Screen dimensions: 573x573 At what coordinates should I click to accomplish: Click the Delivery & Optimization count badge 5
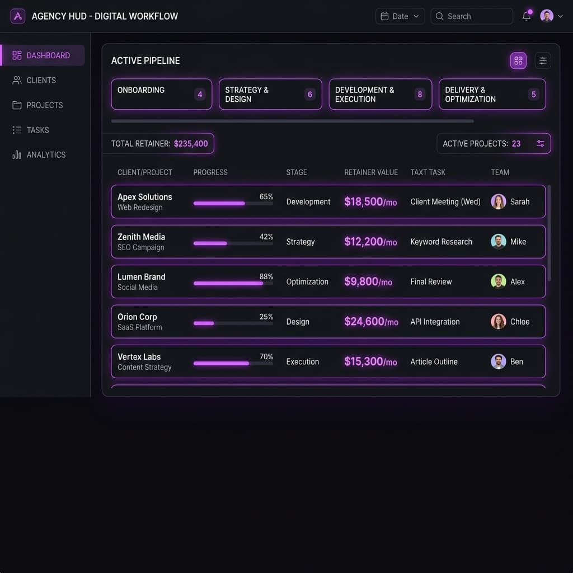[533, 94]
